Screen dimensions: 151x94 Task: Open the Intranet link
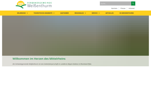pos(131,8)
